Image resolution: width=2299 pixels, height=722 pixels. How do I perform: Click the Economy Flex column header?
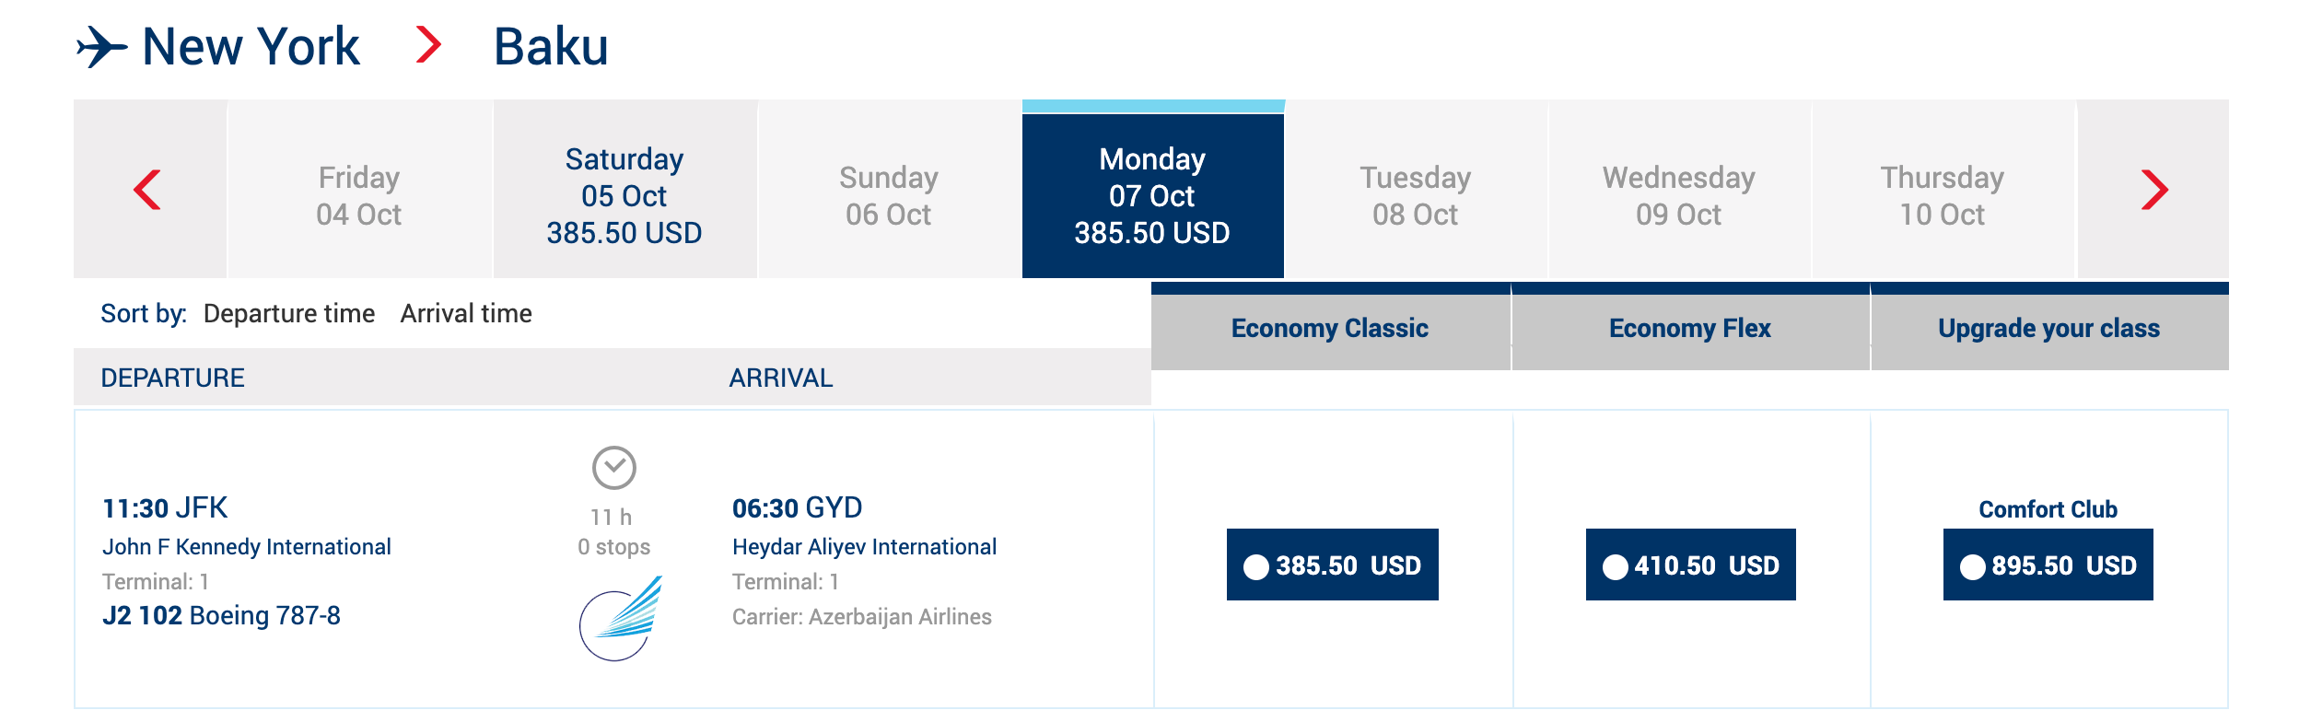(x=1690, y=329)
